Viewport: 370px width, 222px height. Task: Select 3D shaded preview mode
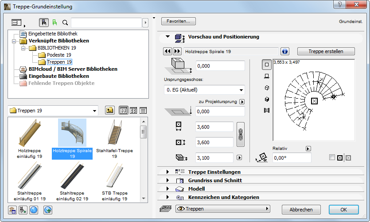click(x=267, y=100)
